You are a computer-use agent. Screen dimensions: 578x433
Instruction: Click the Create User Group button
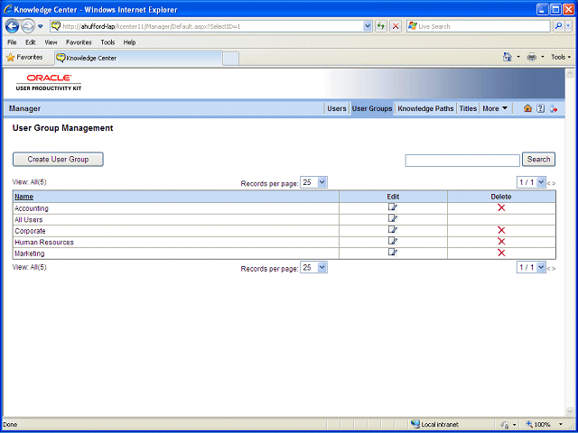58,160
